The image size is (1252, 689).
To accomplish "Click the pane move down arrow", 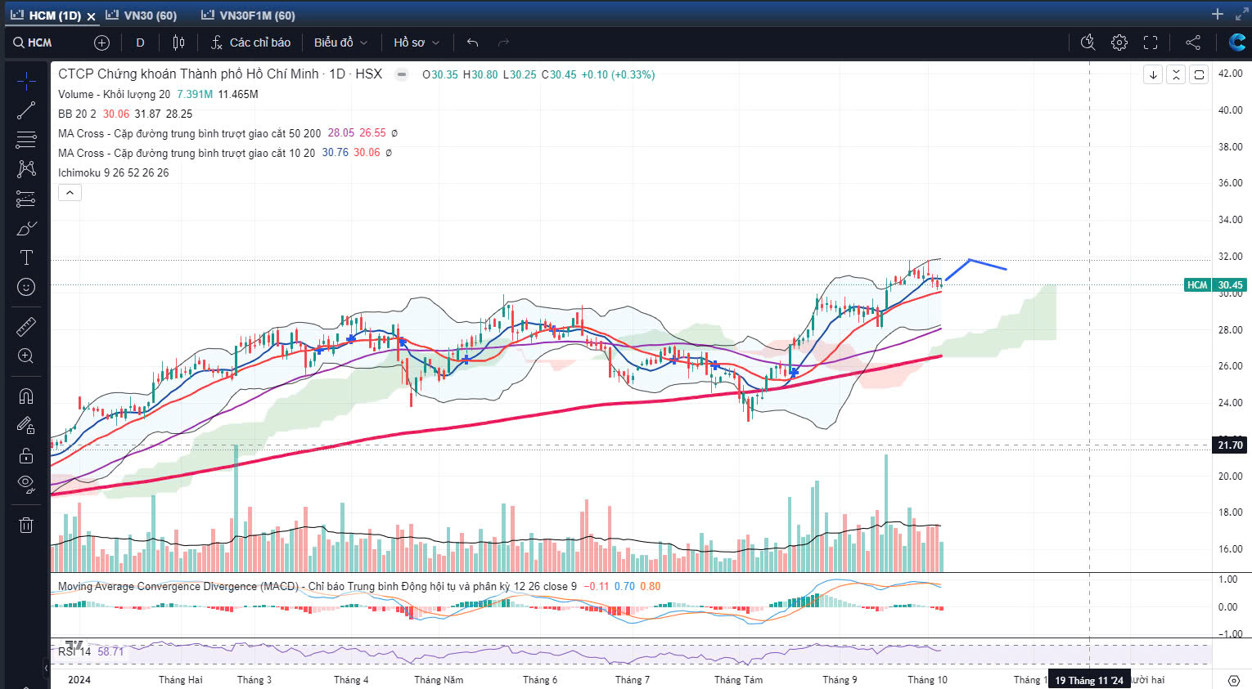I will click(x=1153, y=74).
